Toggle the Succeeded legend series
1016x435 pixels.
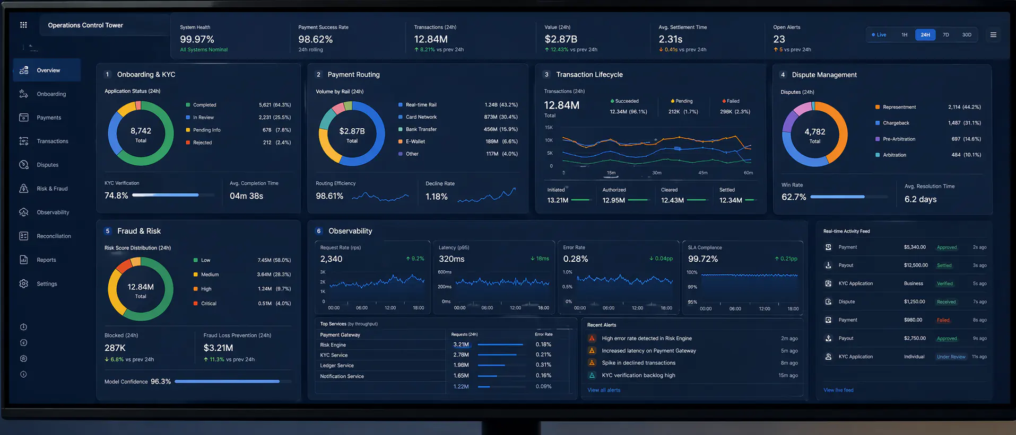[x=624, y=101]
